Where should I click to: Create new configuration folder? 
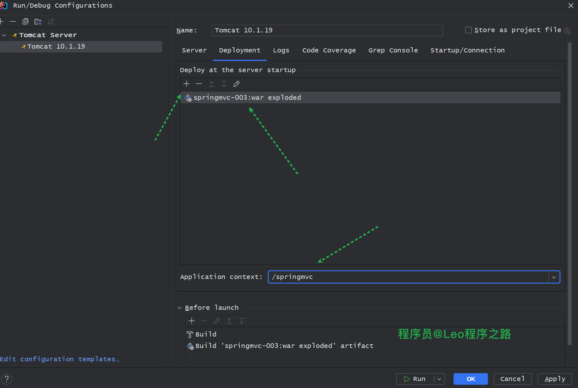pos(38,22)
